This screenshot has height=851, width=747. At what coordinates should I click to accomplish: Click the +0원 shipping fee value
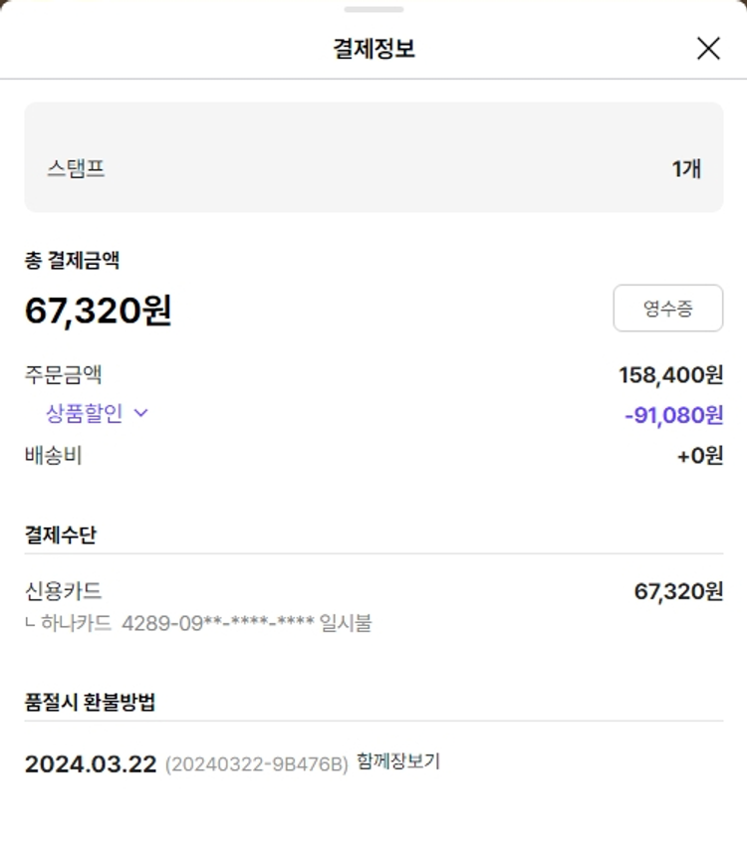(699, 457)
